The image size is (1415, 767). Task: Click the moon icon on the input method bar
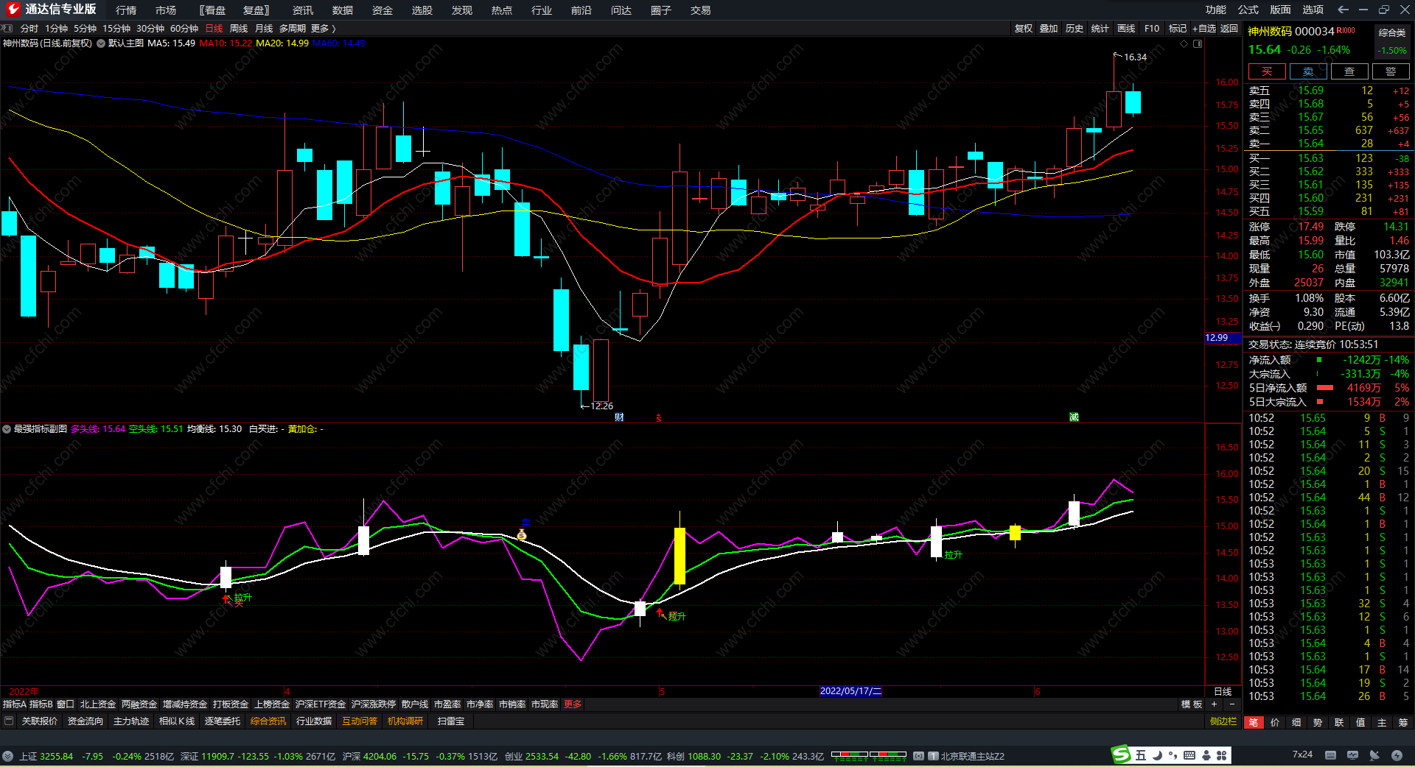(1157, 755)
